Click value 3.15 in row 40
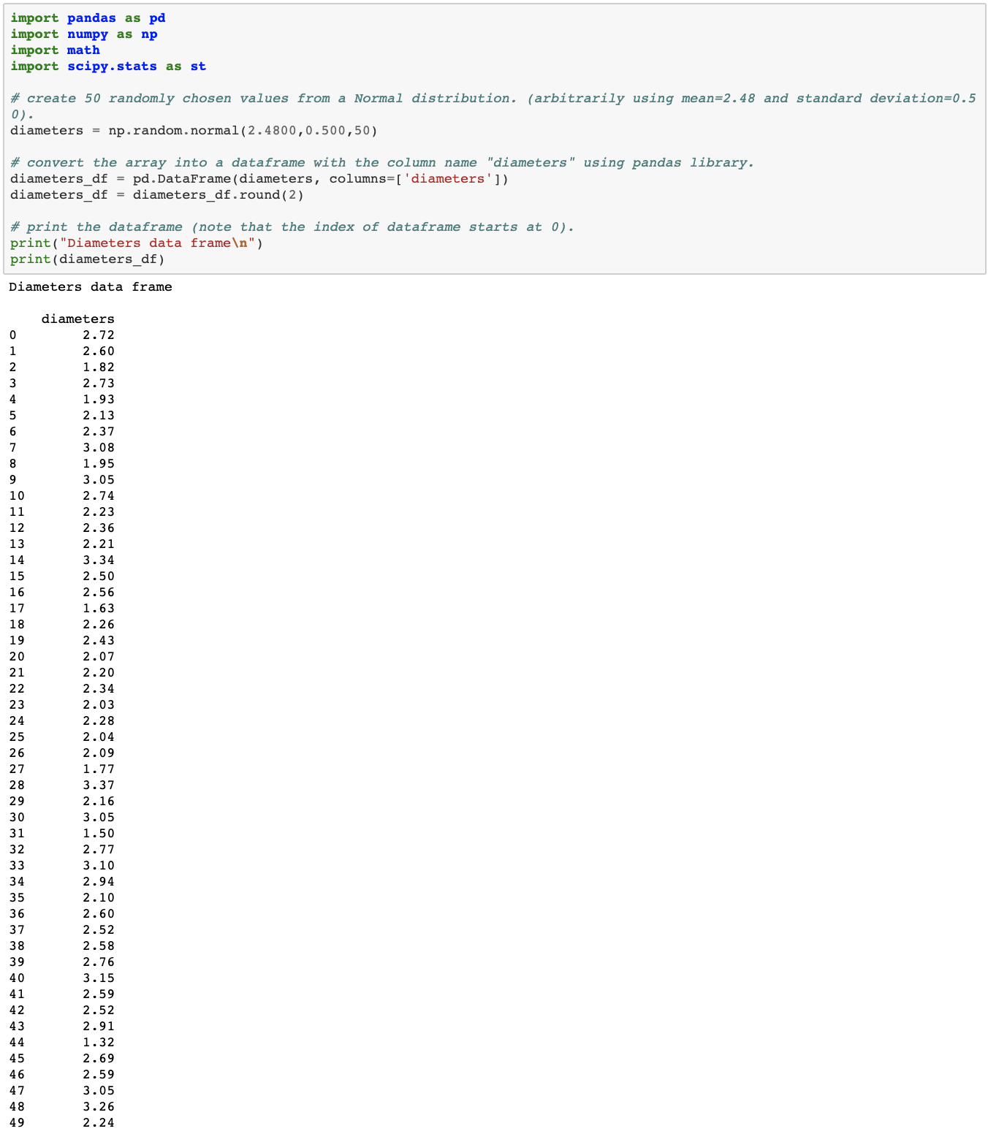This screenshot has height=1134, width=988. [99, 978]
